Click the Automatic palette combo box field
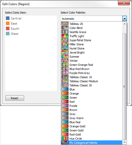 [92, 19]
